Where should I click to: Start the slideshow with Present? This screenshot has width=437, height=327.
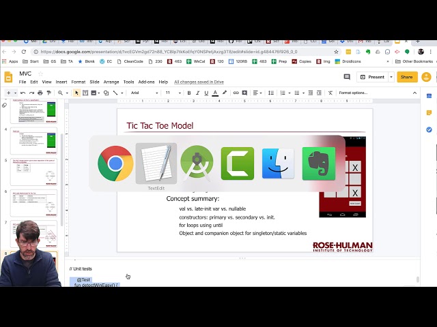pyautogui.click(x=372, y=77)
